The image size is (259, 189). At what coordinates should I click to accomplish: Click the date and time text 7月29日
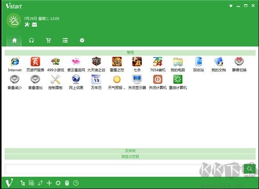point(42,18)
